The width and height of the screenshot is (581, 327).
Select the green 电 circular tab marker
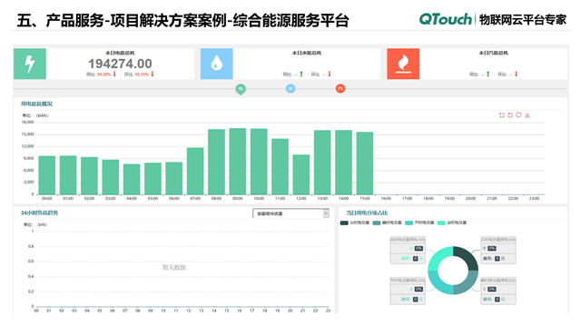(241, 89)
